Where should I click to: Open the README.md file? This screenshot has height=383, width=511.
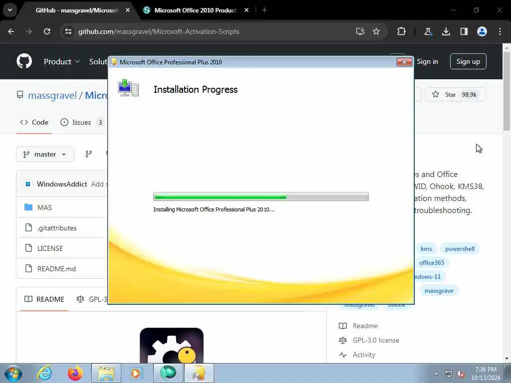(56, 269)
